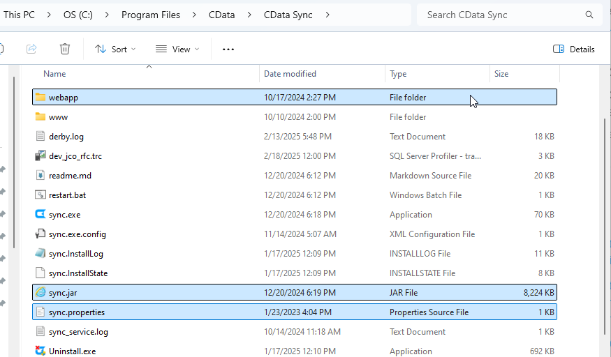Open the Sort dropdown menu
The height and width of the screenshot is (357, 611).
coord(115,49)
